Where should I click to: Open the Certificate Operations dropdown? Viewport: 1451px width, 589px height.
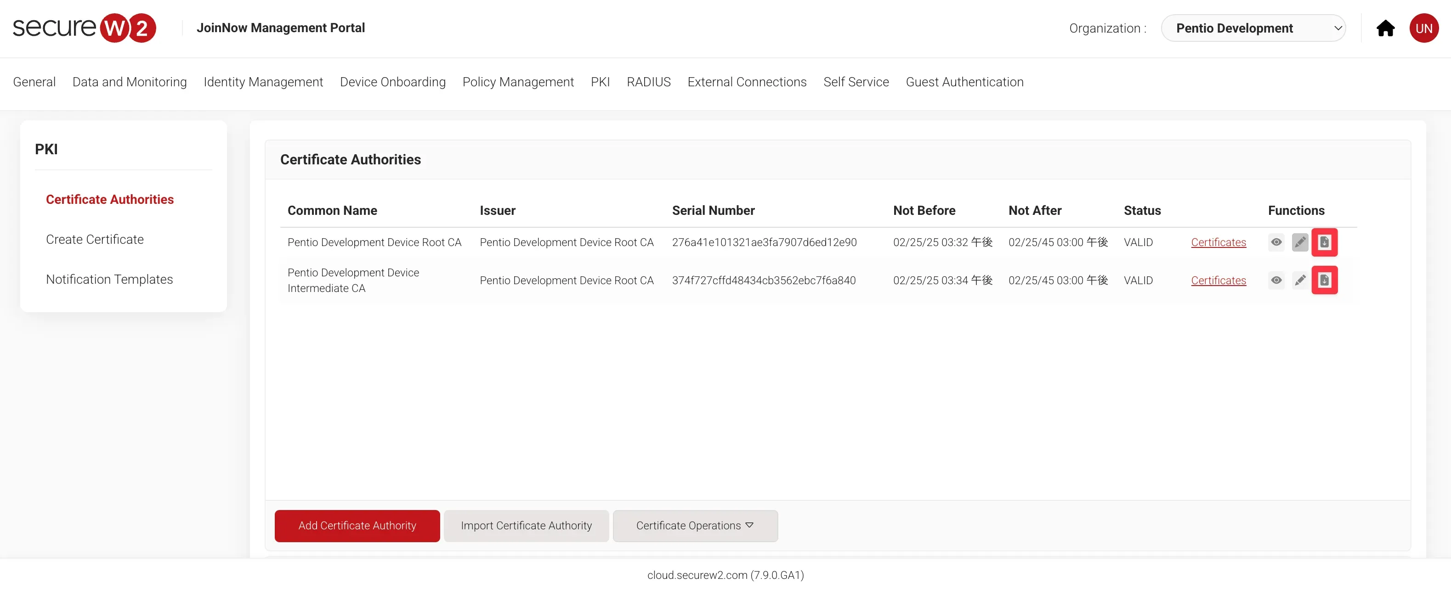click(x=695, y=526)
